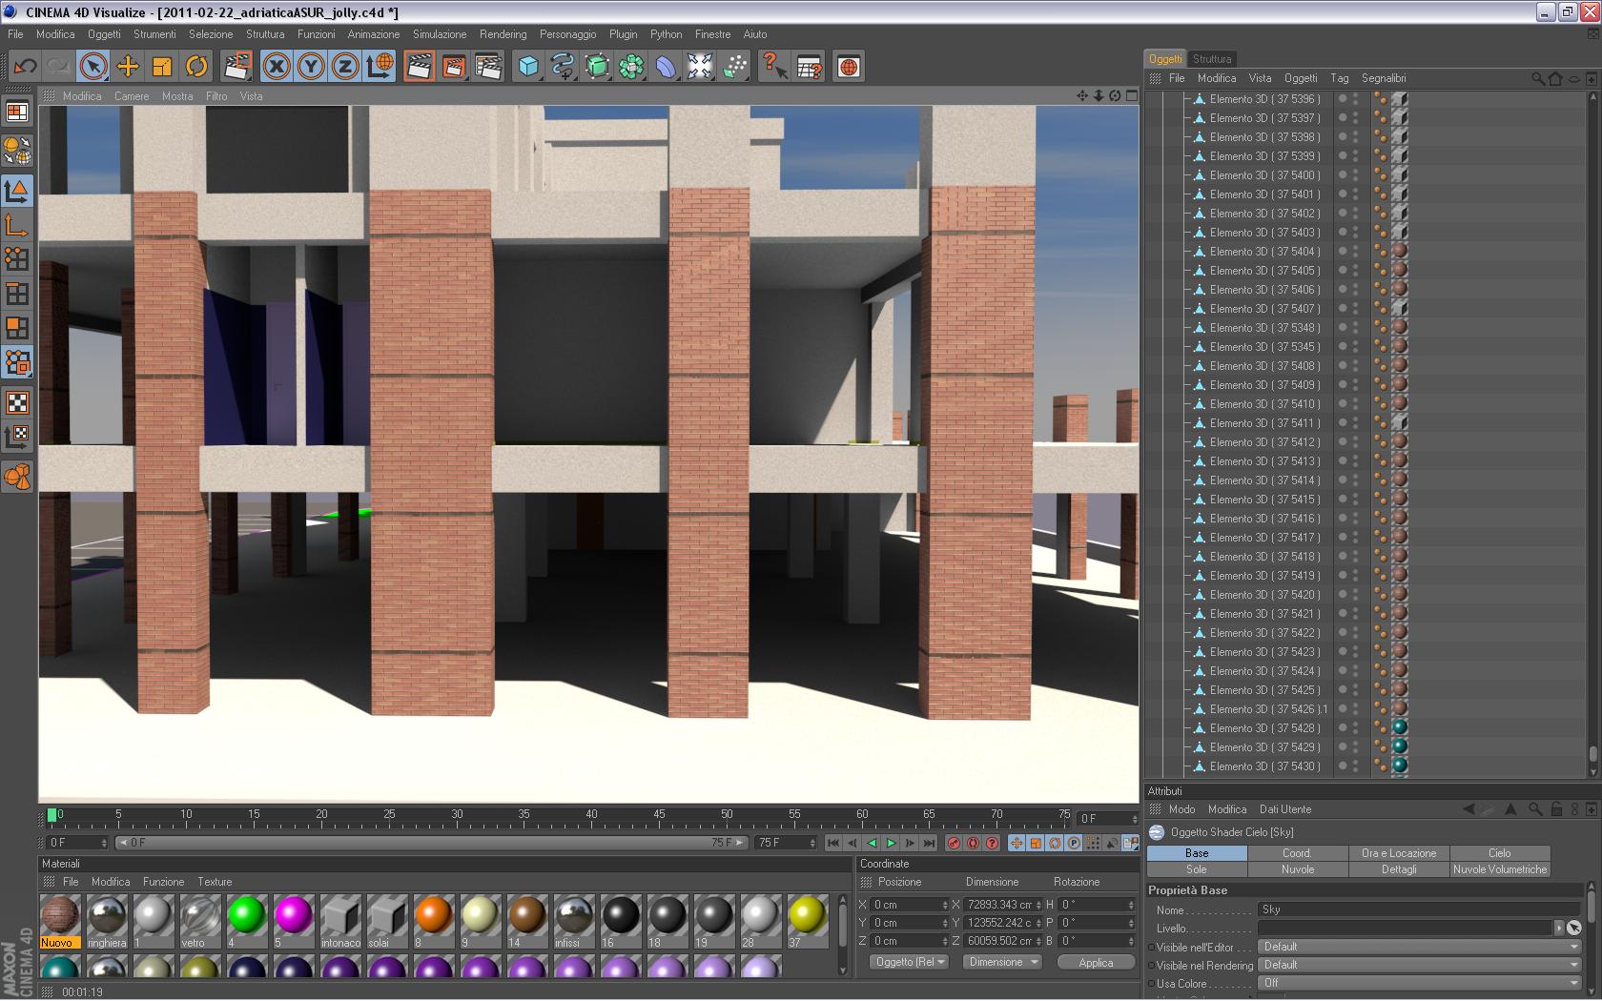This screenshot has height=1001, width=1602.
Task: Add a cube primitive object
Action: 528,67
